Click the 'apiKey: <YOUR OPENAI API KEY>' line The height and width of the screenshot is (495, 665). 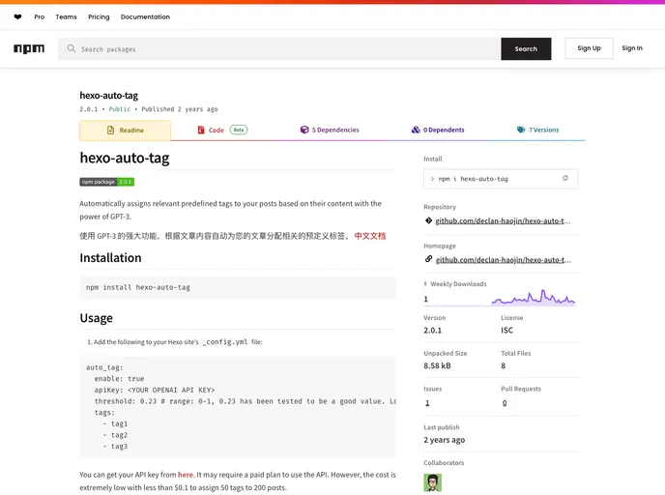tap(155, 390)
